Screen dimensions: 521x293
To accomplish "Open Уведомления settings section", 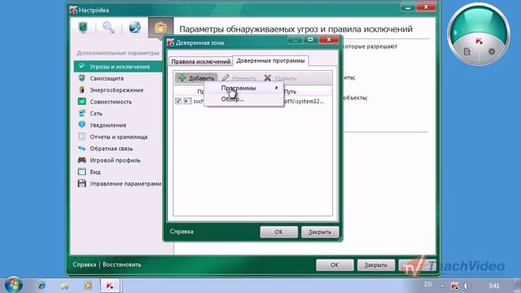I will (x=108, y=125).
